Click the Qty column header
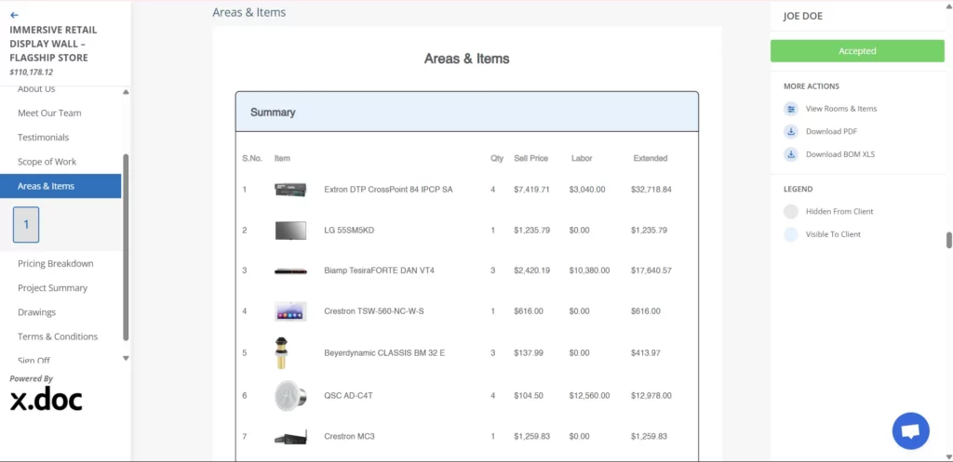 tap(497, 158)
